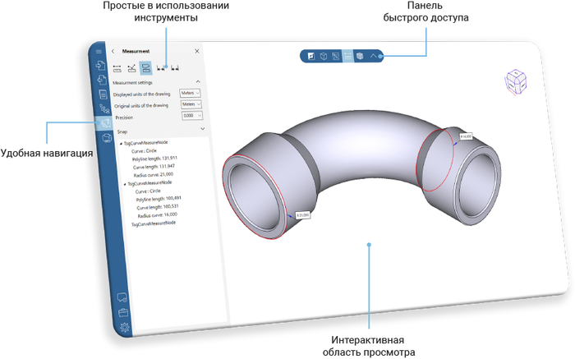Select 'Polyline length: 131,911' row
The image size is (575, 359).
click(x=154, y=159)
